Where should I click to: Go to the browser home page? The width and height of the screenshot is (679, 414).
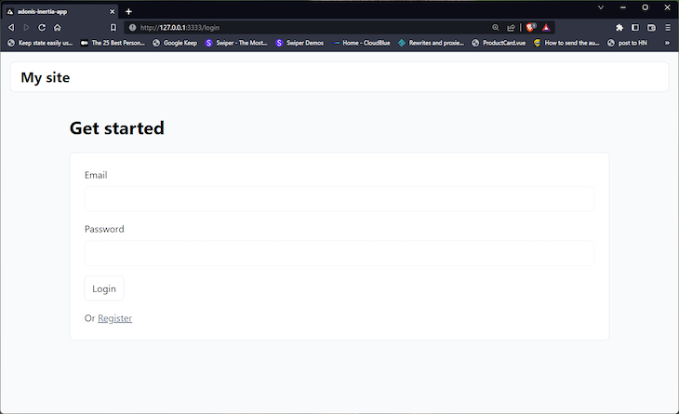57,28
